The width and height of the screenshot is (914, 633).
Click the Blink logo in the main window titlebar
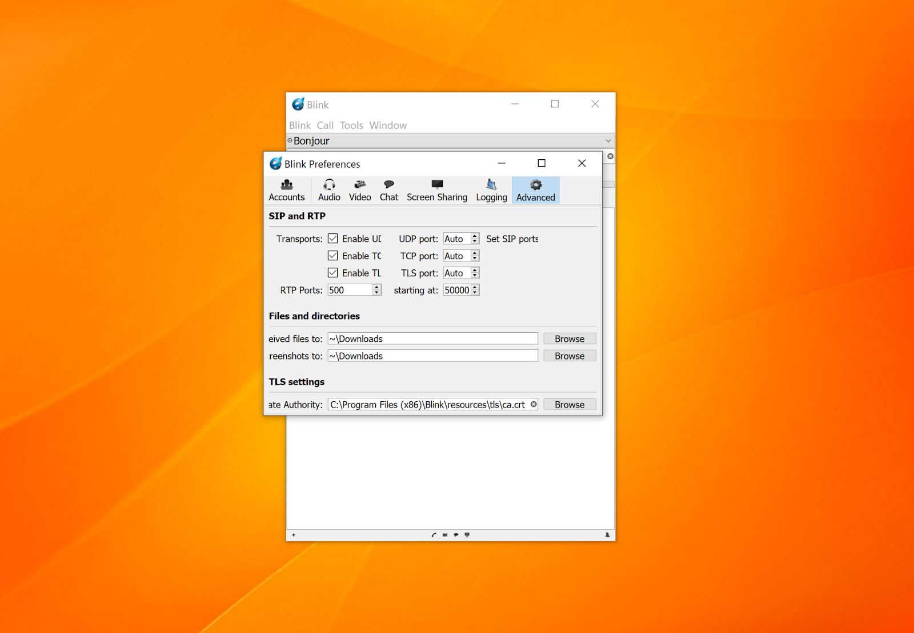[298, 104]
